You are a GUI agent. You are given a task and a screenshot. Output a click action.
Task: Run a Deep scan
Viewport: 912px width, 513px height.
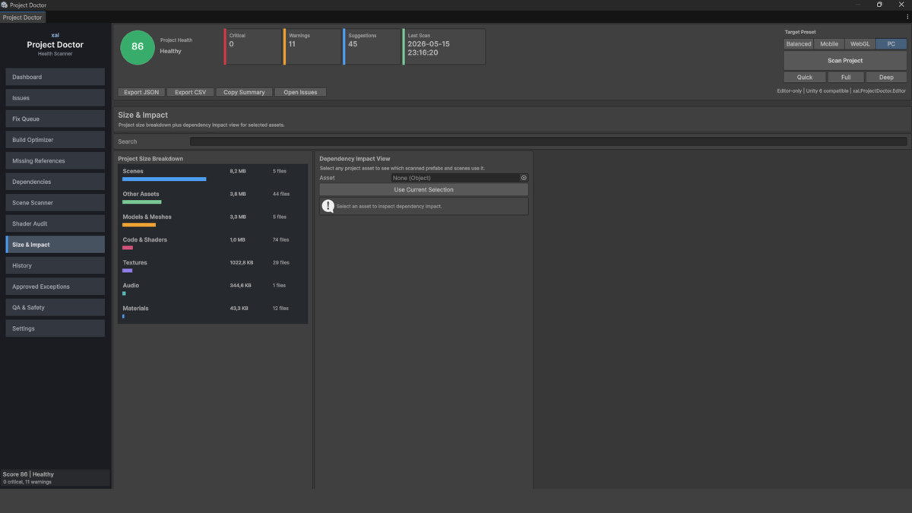pyautogui.click(x=886, y=77)
